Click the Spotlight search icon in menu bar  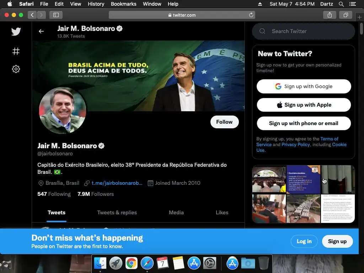[341, 4]
